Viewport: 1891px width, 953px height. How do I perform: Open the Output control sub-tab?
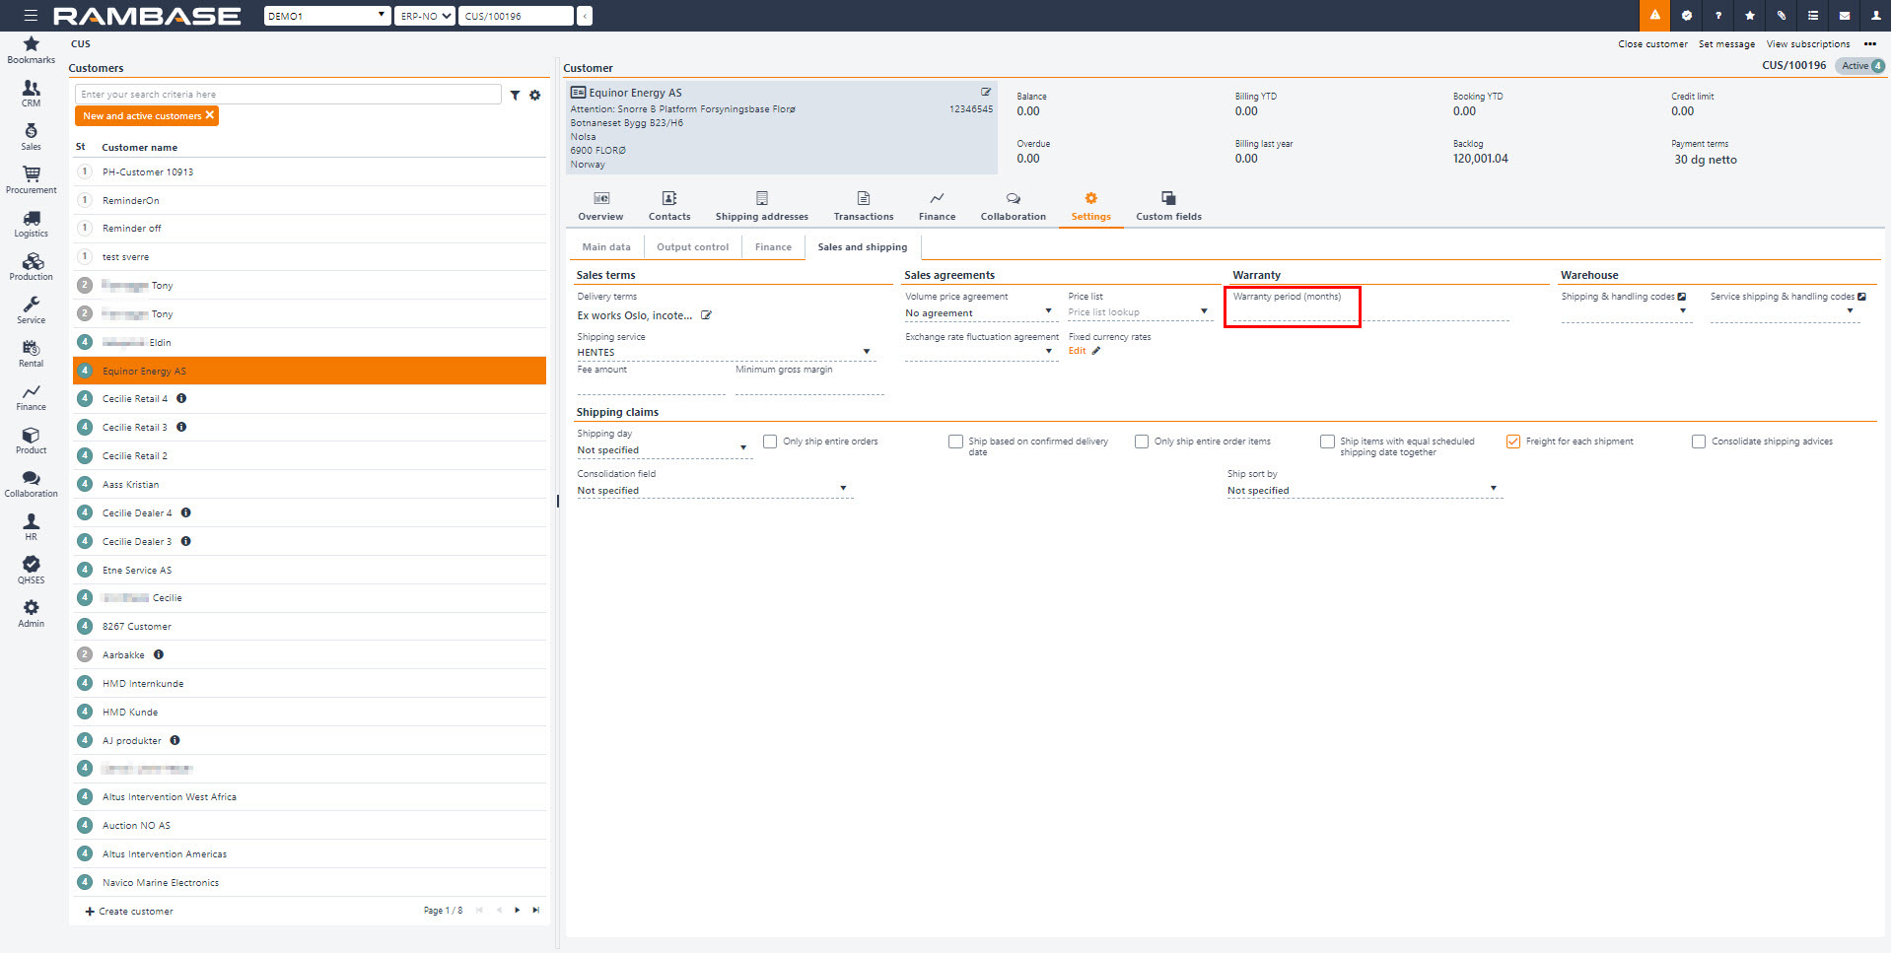(692, 247)
